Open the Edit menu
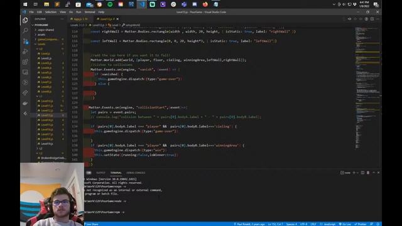Screen dimensions: 402x226 39,12
